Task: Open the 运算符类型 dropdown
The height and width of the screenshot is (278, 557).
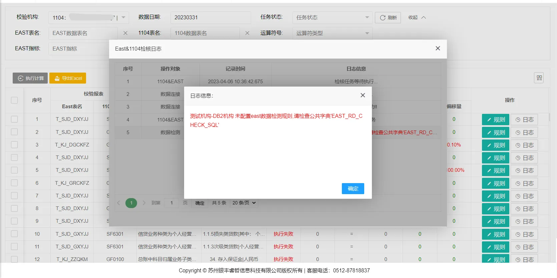Action: tap(332, 33)
